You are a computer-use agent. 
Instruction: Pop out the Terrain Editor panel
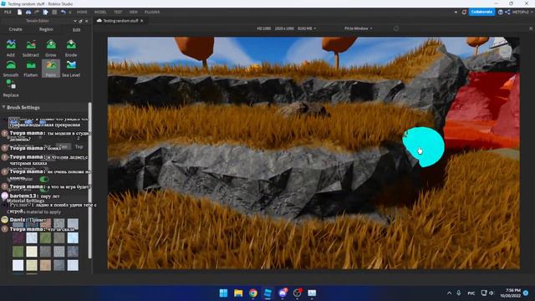point(80,21)
